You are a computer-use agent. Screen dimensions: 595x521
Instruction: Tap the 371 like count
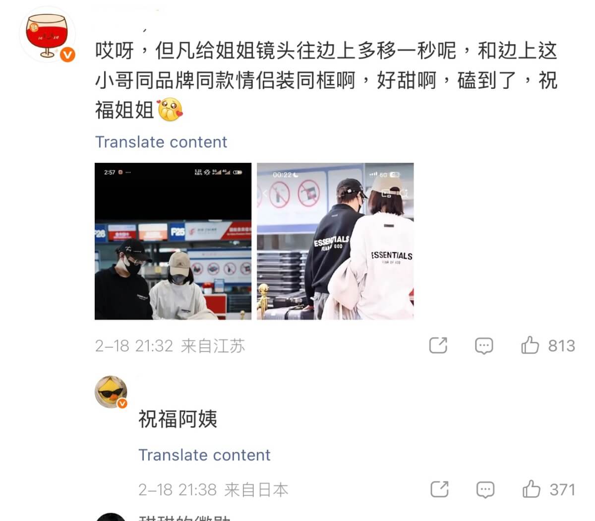point(562,490)
